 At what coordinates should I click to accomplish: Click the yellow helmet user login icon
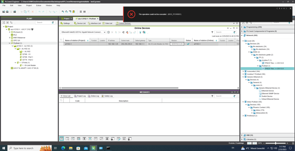[x=73, y=12]
